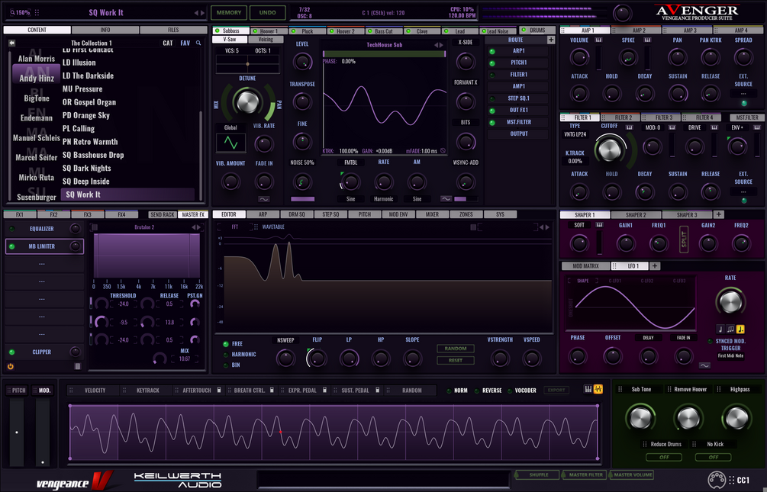Screen dimensions: 767x492
Task: Open the TechHouse Sub wavetable selector
Action: pos(385,45)
